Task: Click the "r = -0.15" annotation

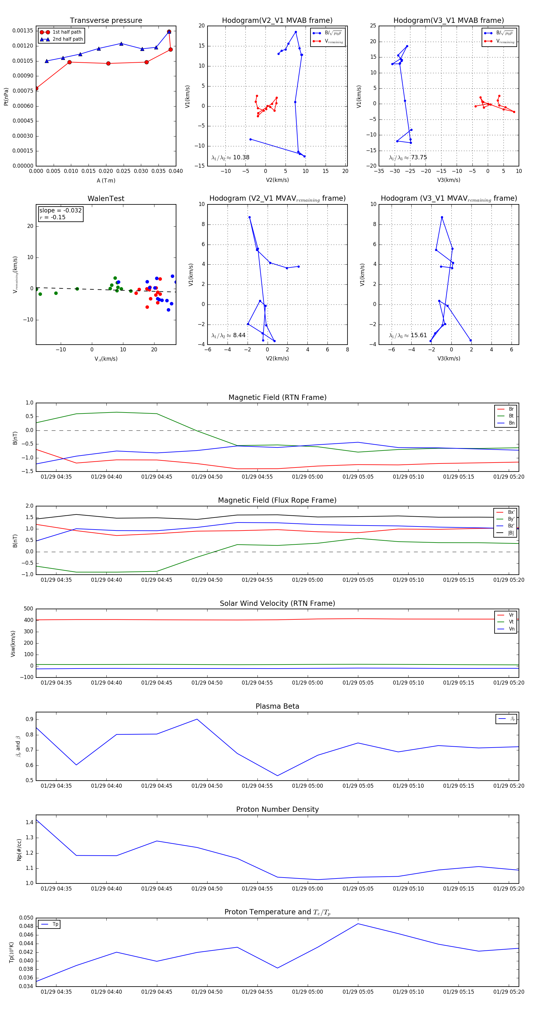Action: click(x=52, y=217)
